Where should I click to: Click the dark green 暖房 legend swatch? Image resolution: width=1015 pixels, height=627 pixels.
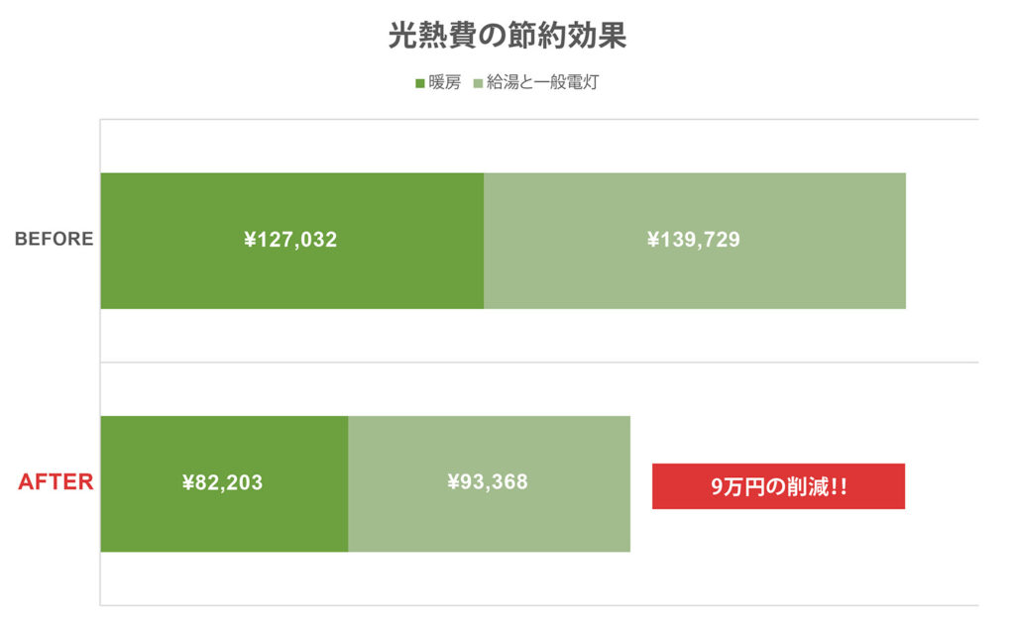click(x=420, y=83)
